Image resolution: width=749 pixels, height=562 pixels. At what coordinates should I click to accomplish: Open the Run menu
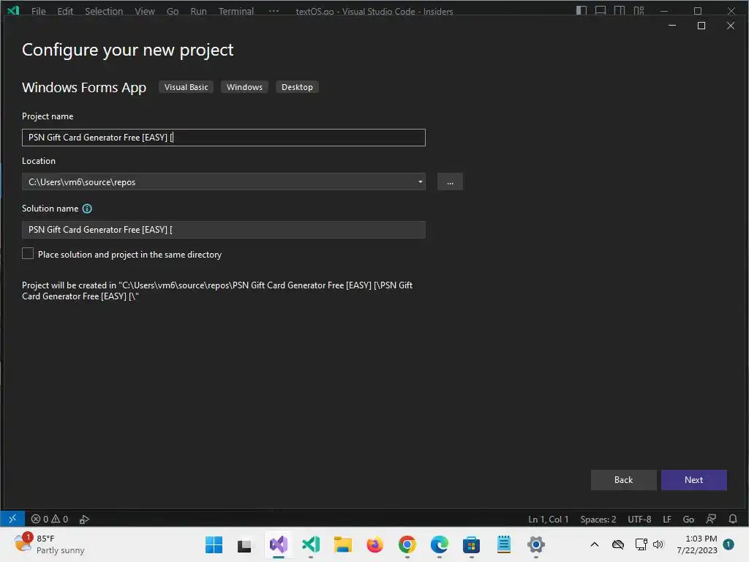[198, 11]
